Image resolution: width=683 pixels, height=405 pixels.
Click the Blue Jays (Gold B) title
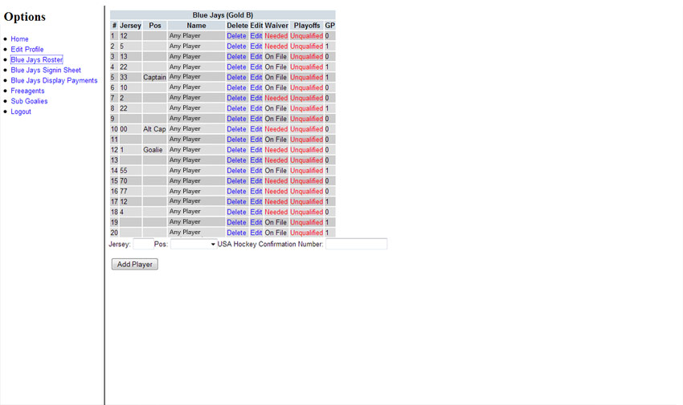pos(223,15)
